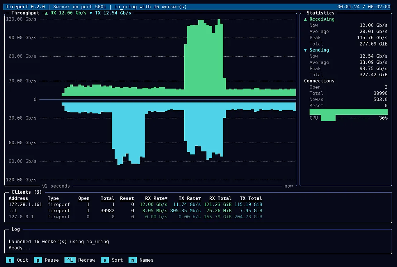397x267 pixels.
Task: Click the green bar above CPU
Action: (348, 112)
